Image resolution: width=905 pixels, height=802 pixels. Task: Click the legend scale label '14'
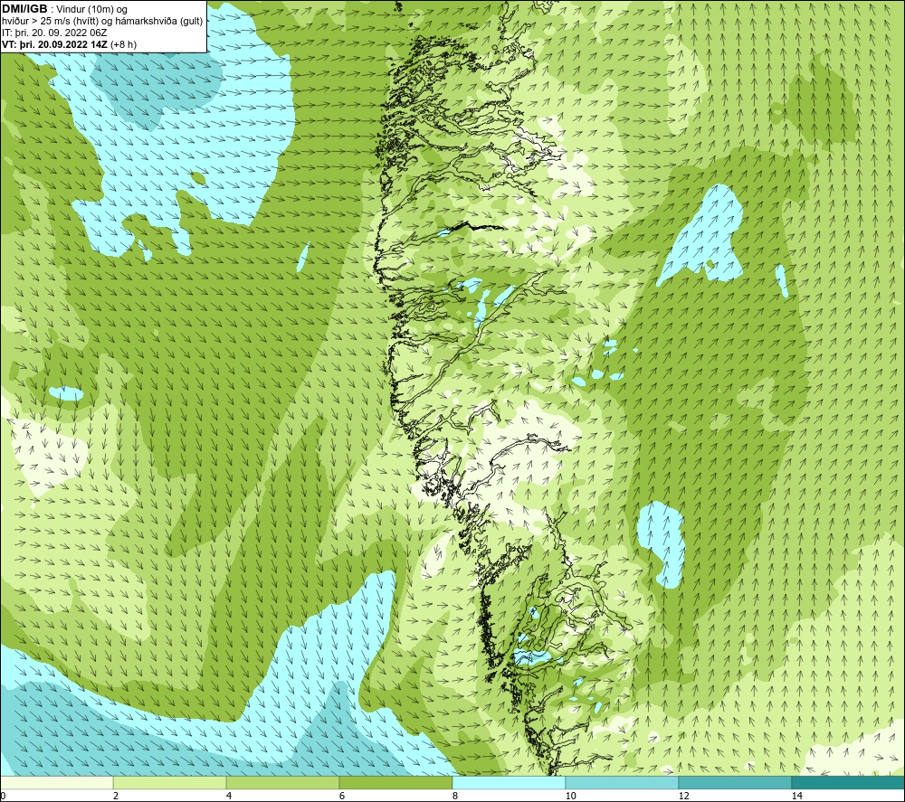pyautogui.click(x=796, y=797)
